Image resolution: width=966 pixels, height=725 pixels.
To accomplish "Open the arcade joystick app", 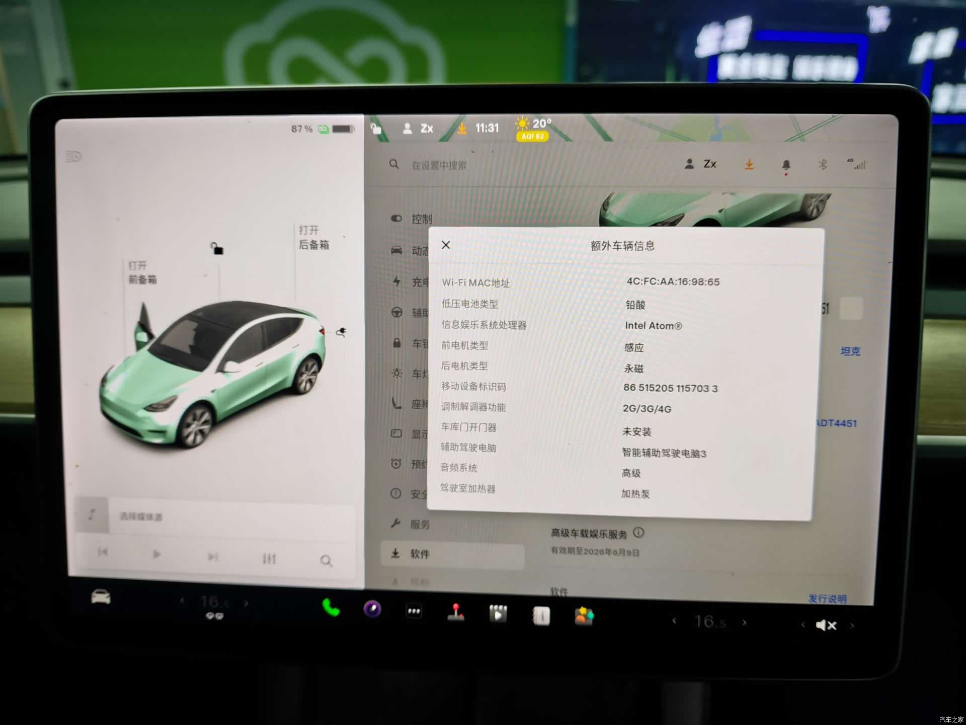I will 456,613.
